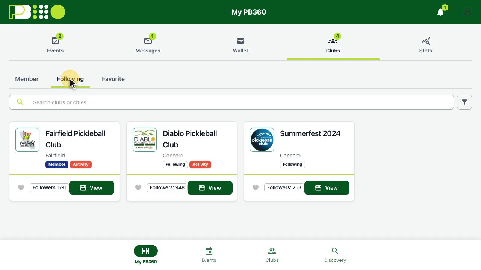Click Following tag on Summerfest card
481x270 pixels.
click(x=292, y=164)
